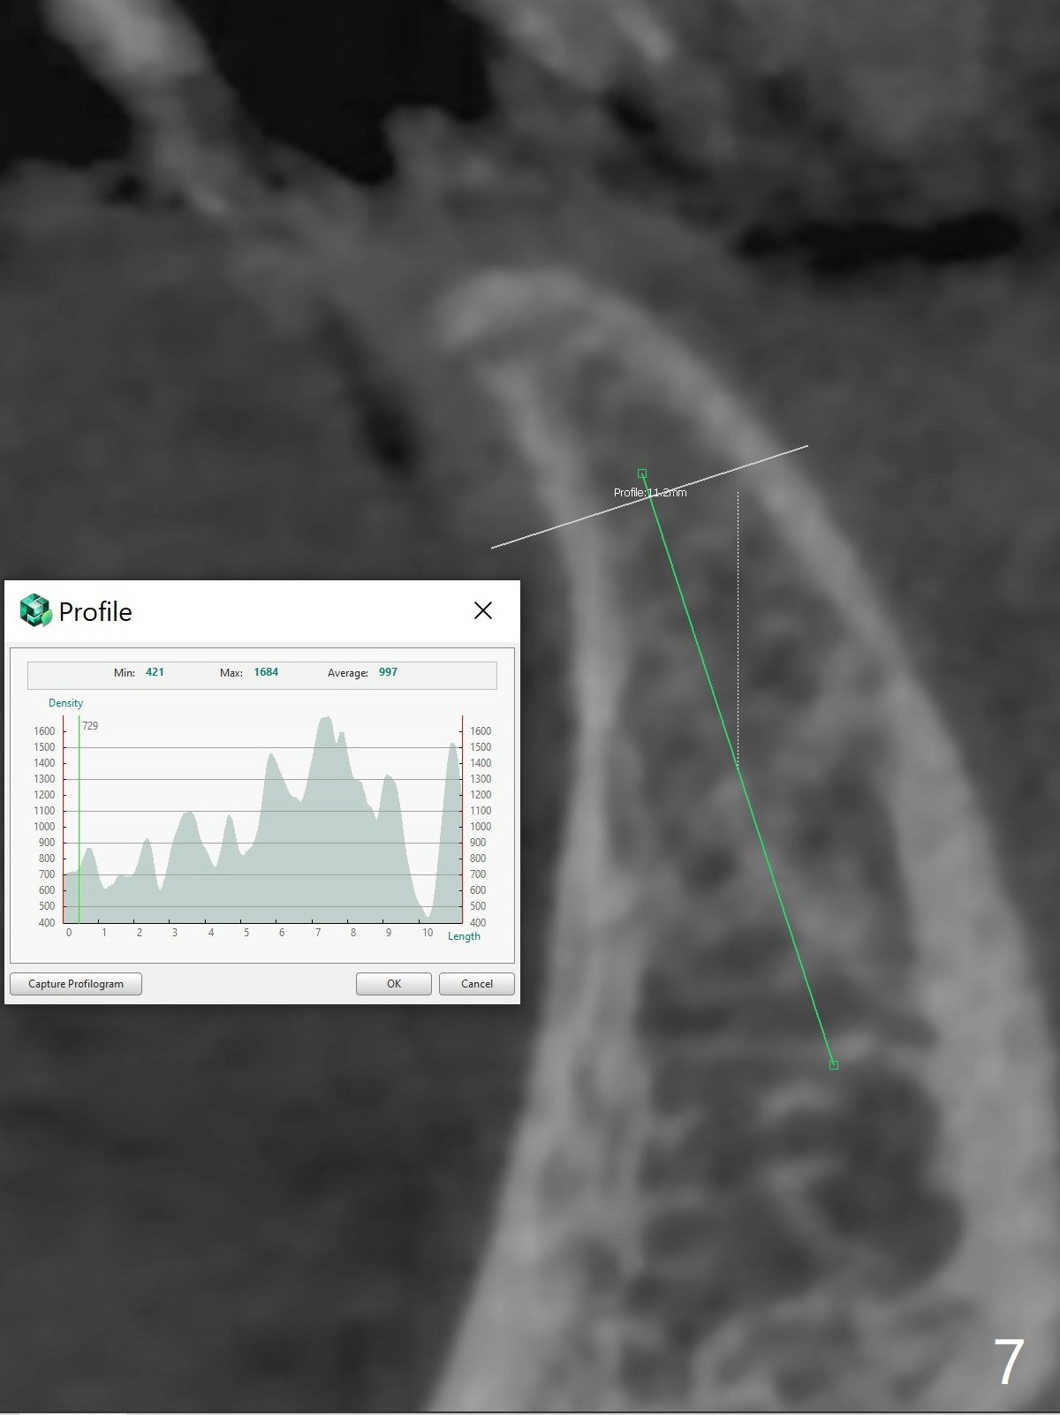Select the bottom green profile line handle
The height and width of the screenshot is (1415, 1060).
(833, 1065)
